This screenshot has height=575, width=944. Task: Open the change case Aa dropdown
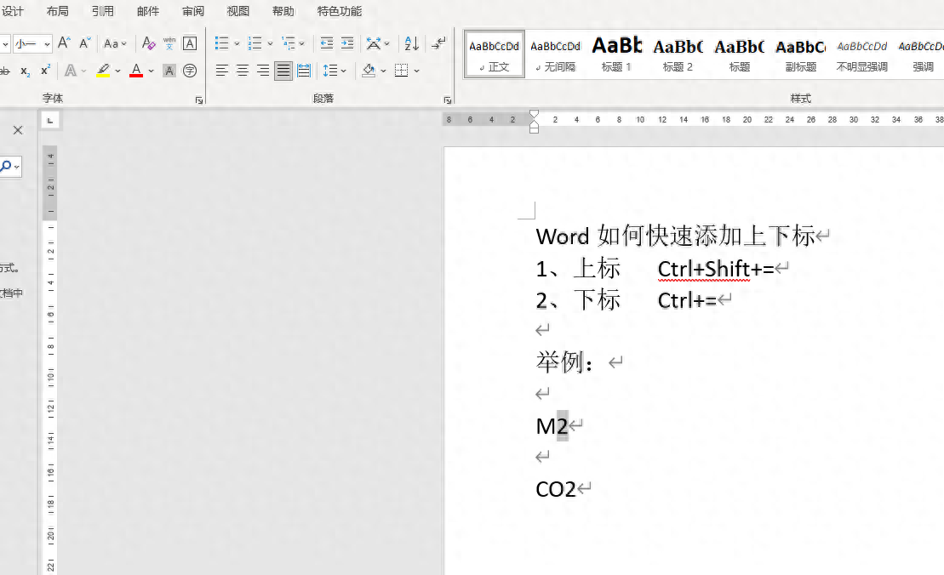(x=115, y=43)
